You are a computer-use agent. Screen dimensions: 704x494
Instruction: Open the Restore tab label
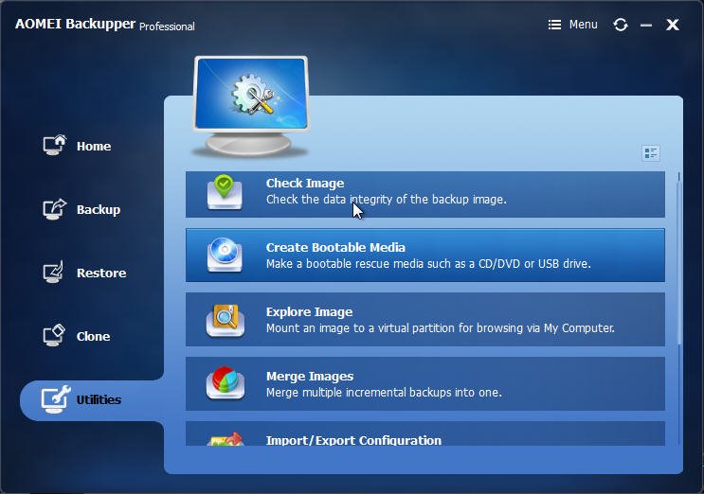[101, 273]
